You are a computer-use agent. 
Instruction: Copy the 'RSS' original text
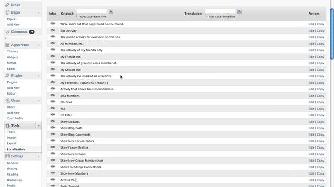tap(320, 109)
